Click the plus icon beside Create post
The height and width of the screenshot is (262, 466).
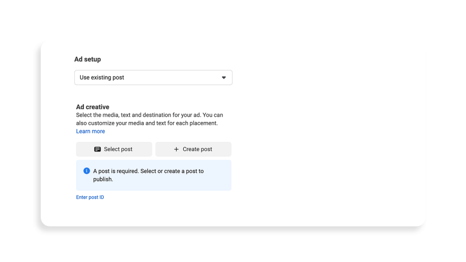point(176,149)
